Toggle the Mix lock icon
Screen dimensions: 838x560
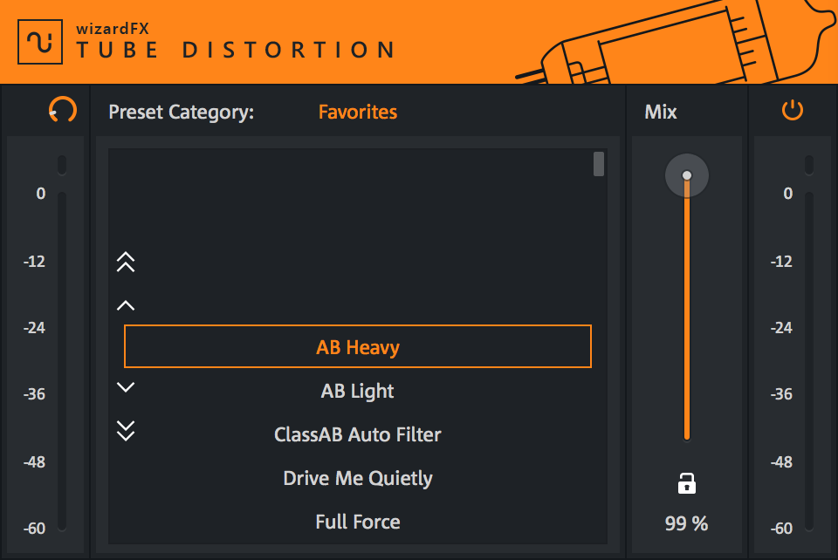687,483
